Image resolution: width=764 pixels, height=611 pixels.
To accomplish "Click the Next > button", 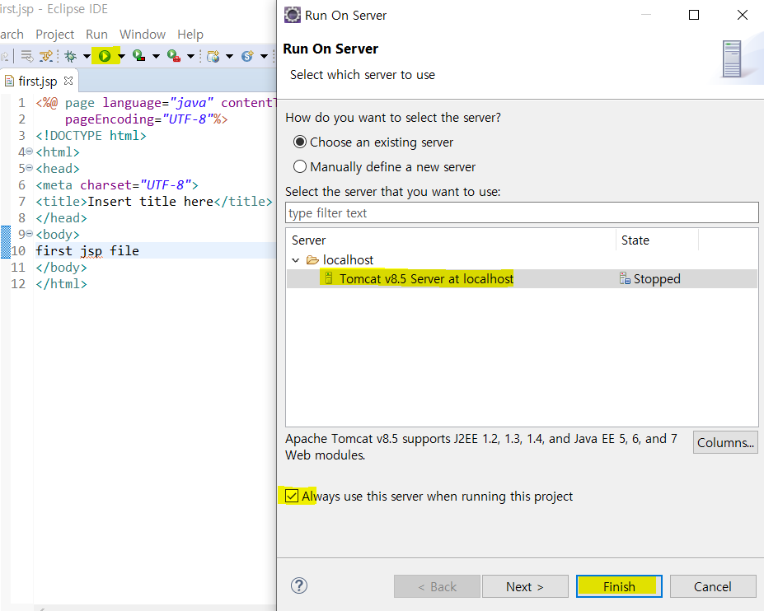I will [525, 586].
